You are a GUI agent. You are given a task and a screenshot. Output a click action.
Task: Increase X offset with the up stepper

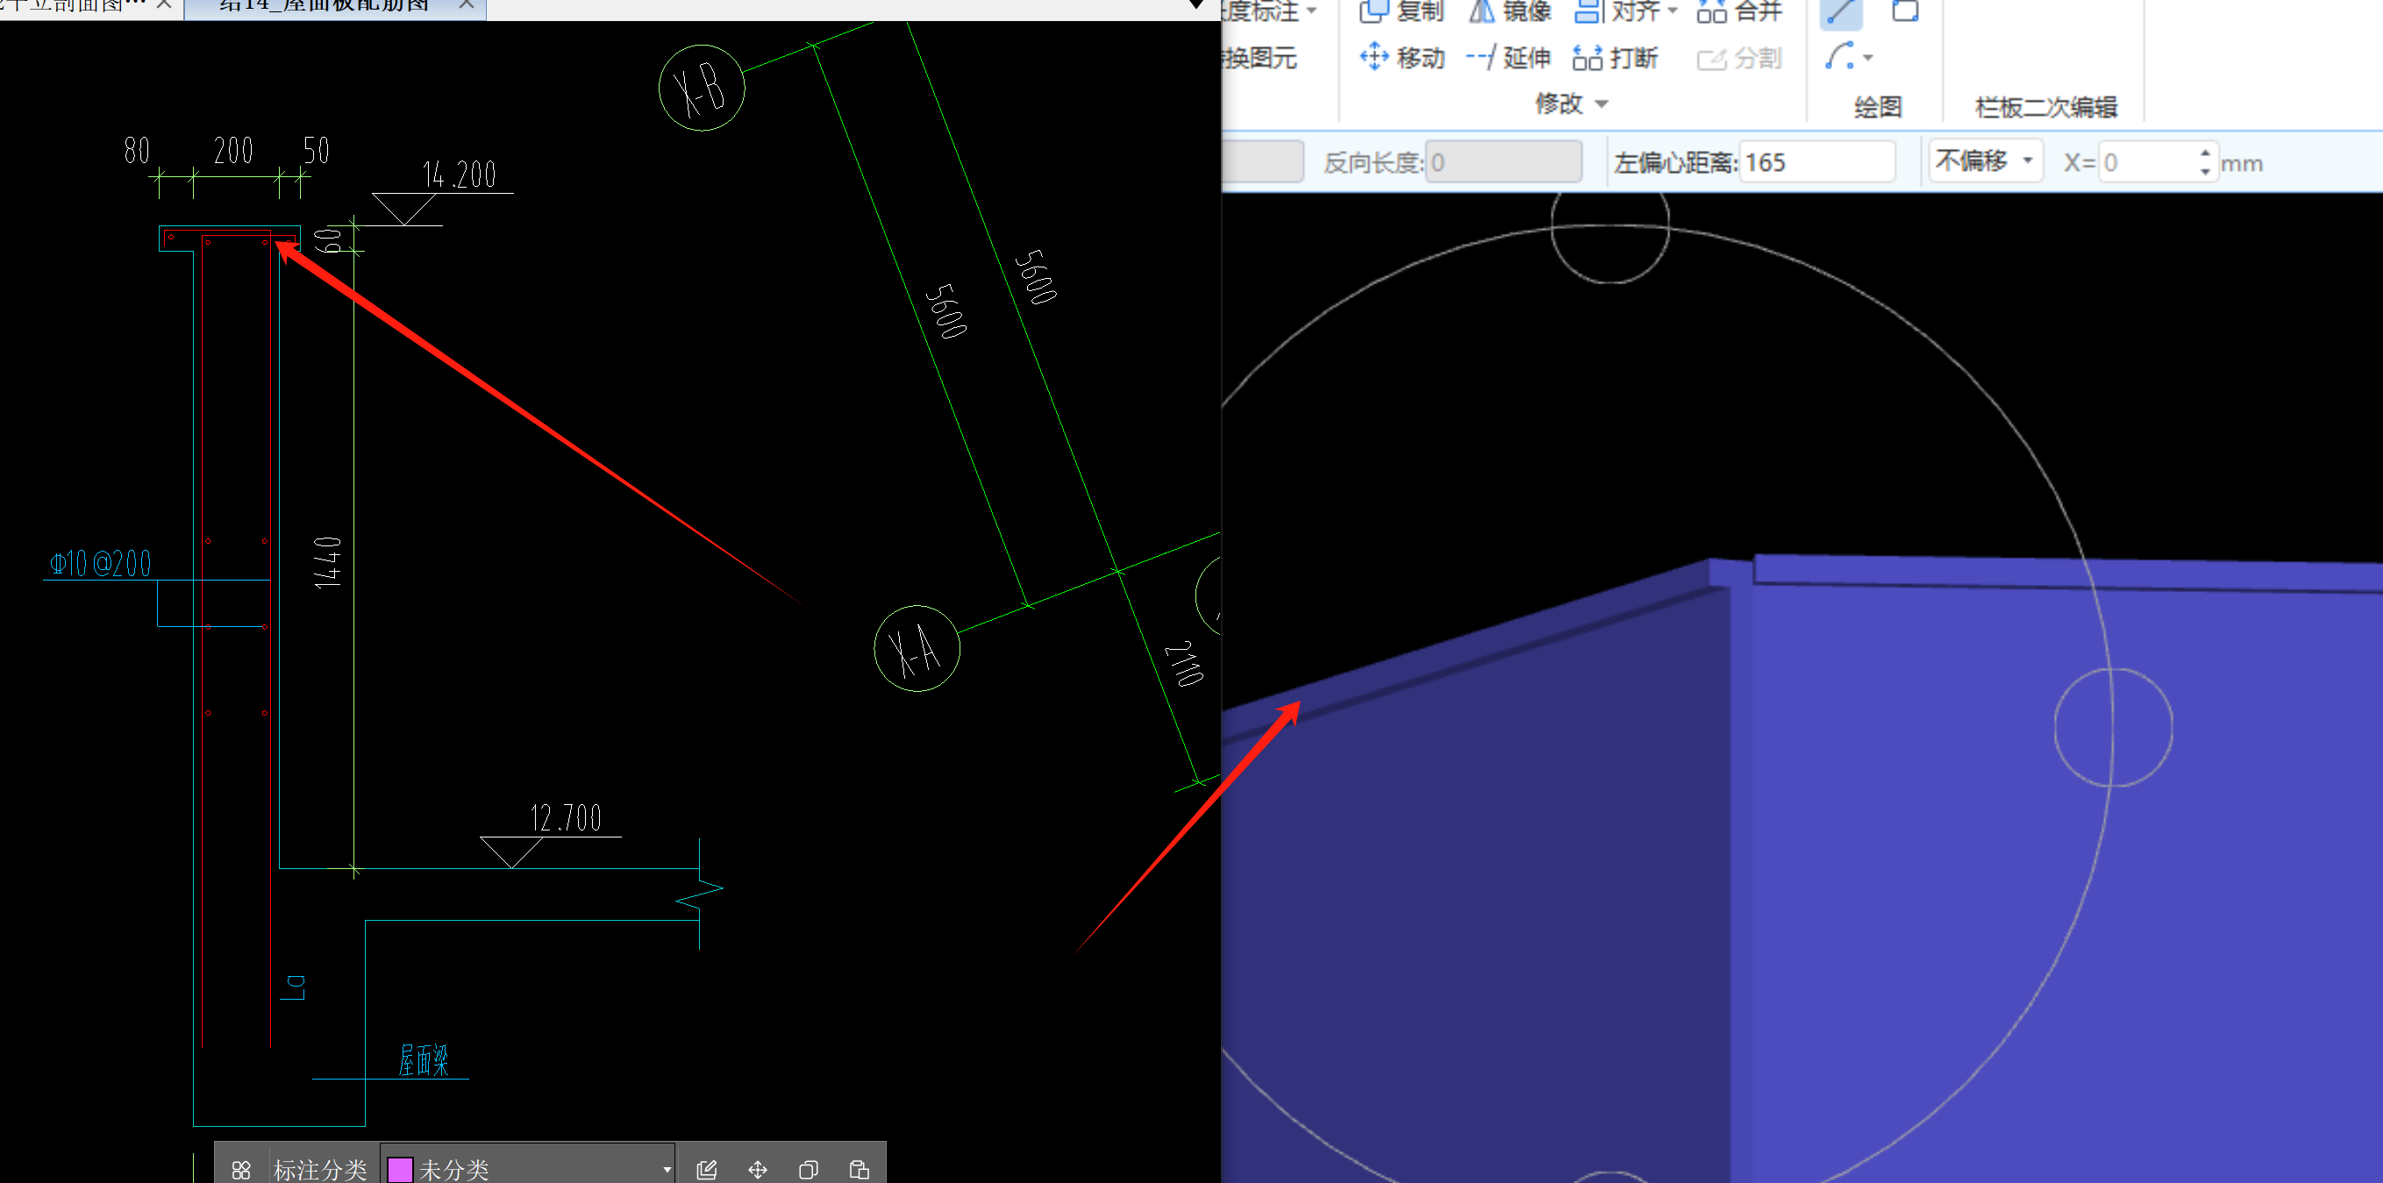tap(2204, 153)
